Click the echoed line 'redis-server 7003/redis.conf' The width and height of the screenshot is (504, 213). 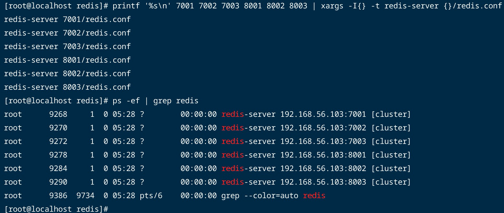[x=67, y=46]
